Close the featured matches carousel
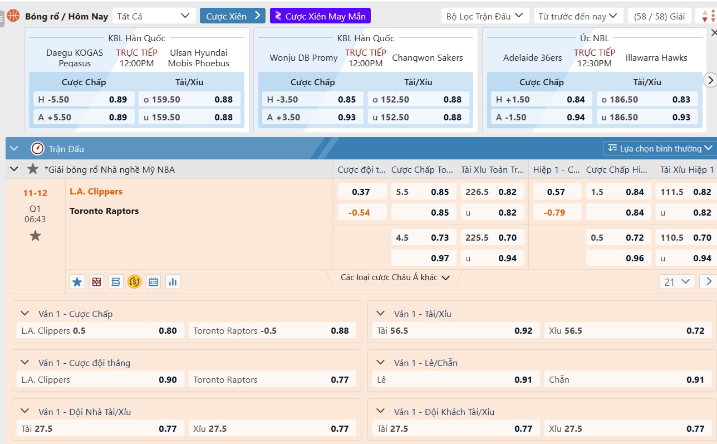This screenshot has height=444, width=717. pos(714,33)
